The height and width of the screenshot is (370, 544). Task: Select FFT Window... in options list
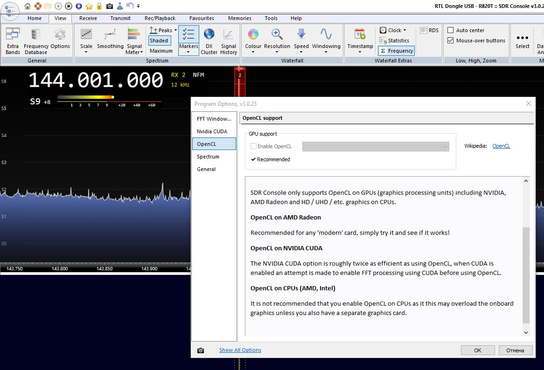click(214, 119)
